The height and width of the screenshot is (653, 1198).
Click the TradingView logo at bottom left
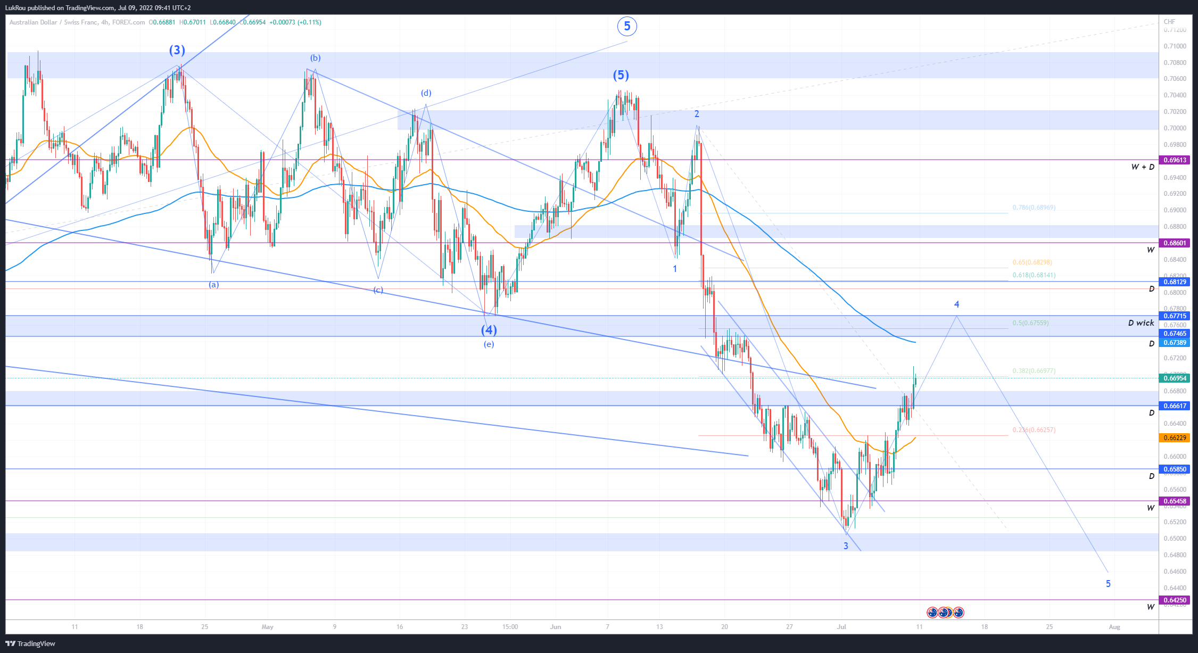[31, 643]
